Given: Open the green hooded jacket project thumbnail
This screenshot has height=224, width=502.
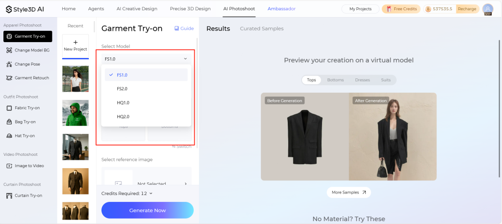Looking at the screenshot, I should tap(75, 113).
